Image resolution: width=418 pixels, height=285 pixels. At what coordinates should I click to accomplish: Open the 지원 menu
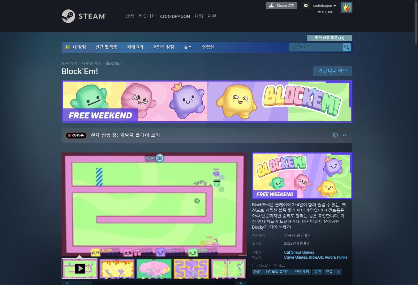(x=212, y=16)
